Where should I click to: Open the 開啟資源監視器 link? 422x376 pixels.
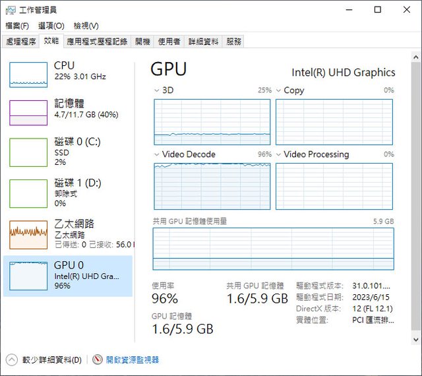[133, 360]
